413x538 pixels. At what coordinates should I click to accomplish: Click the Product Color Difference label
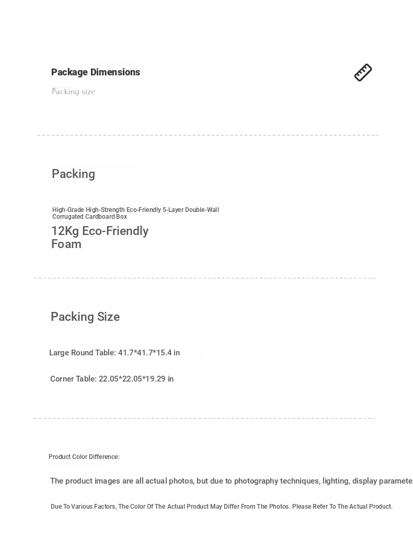click(84, 457)
